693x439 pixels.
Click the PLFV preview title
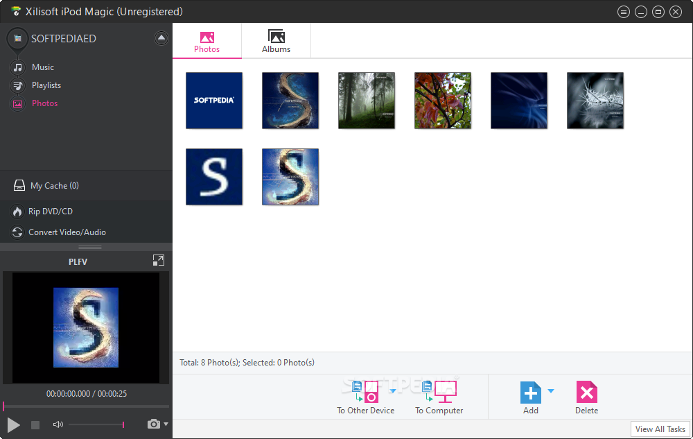point(78,261)
